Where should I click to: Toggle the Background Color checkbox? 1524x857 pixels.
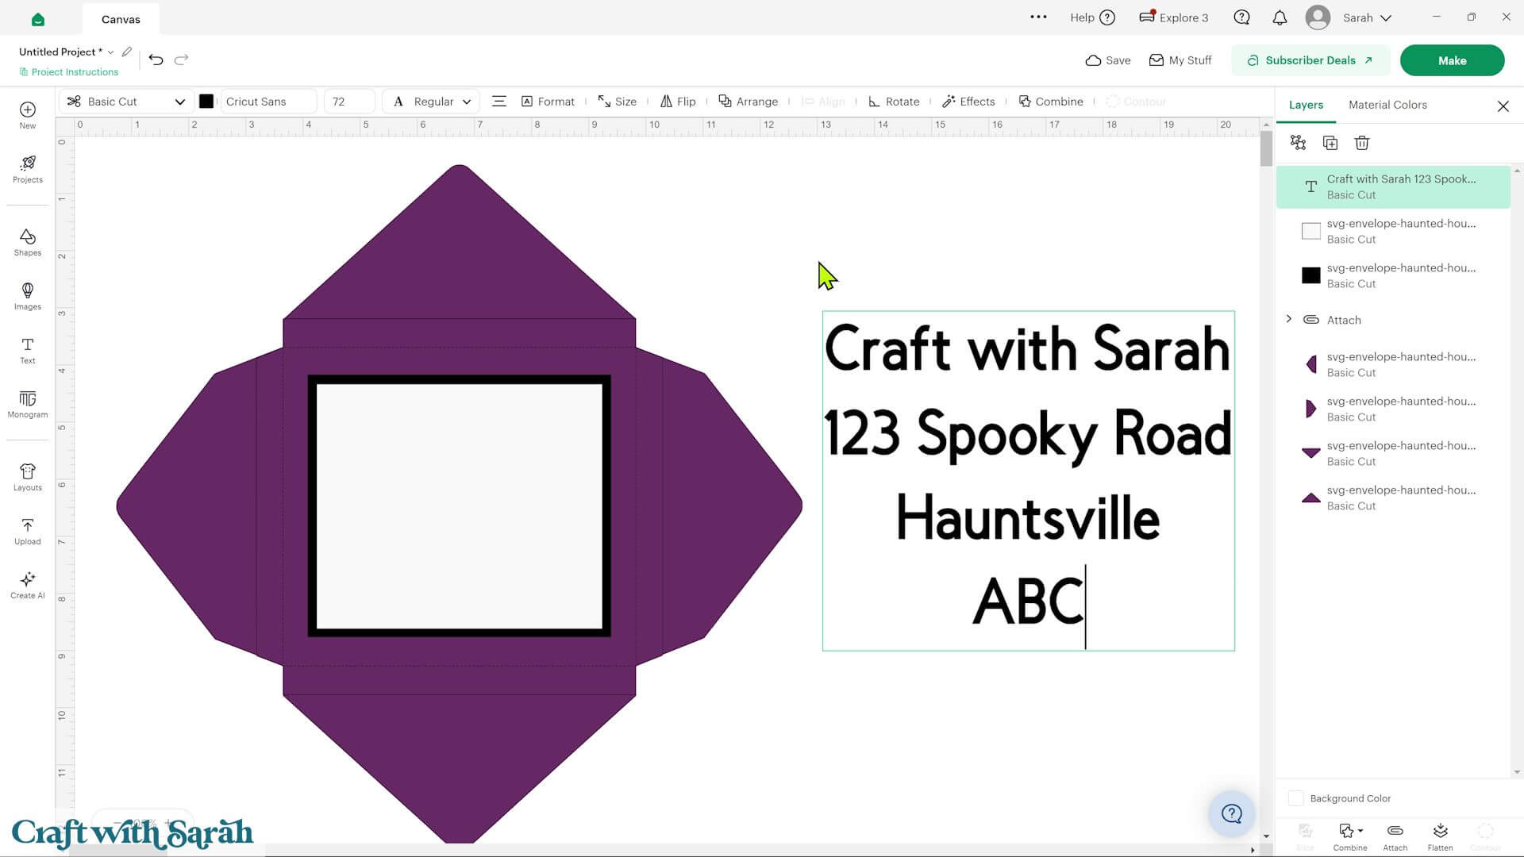[1295, 798]
